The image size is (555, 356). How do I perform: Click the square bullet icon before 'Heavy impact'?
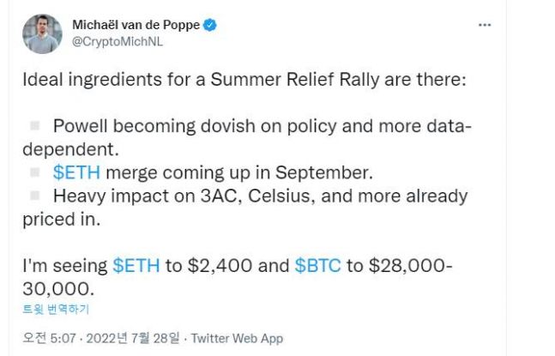(35, 196)
